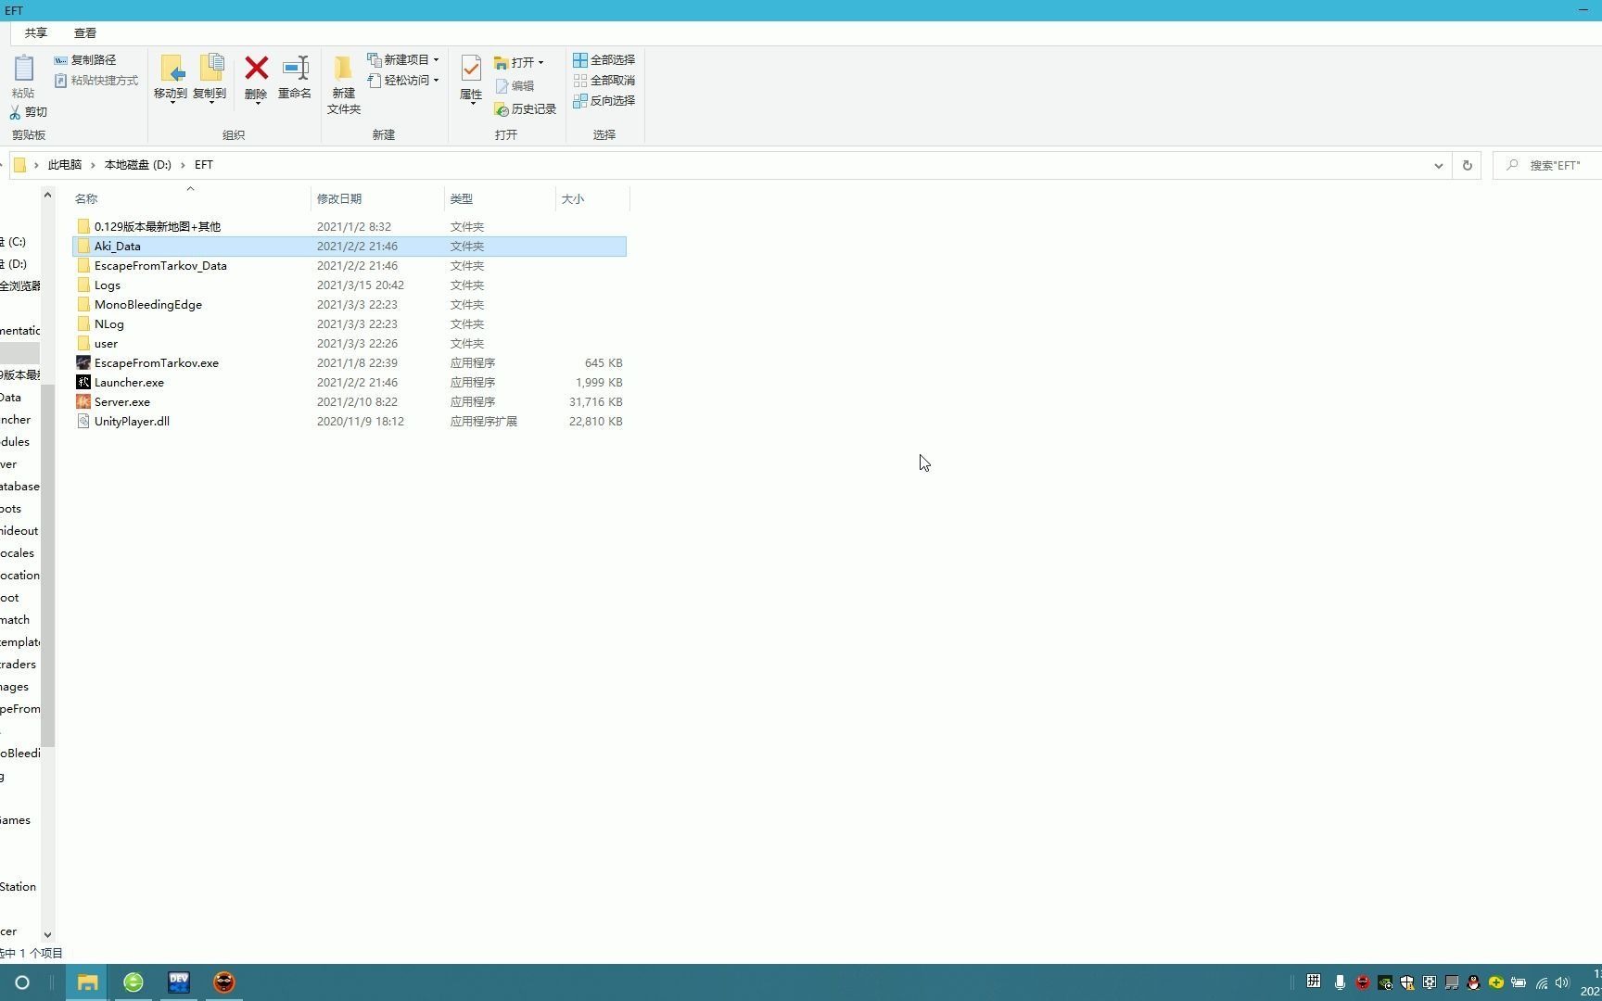
Task: Click the refresh button
Action: tap(1468, 166)
